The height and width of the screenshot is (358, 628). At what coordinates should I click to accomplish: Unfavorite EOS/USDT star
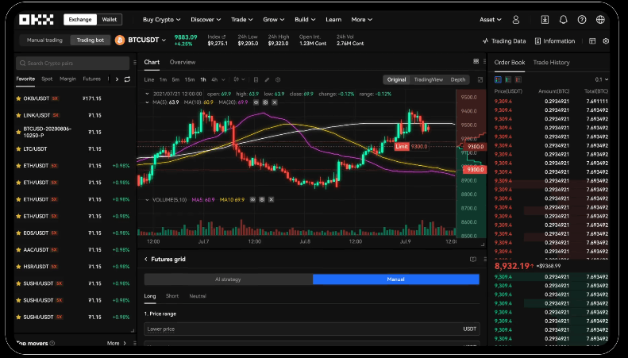click(18, 233)
